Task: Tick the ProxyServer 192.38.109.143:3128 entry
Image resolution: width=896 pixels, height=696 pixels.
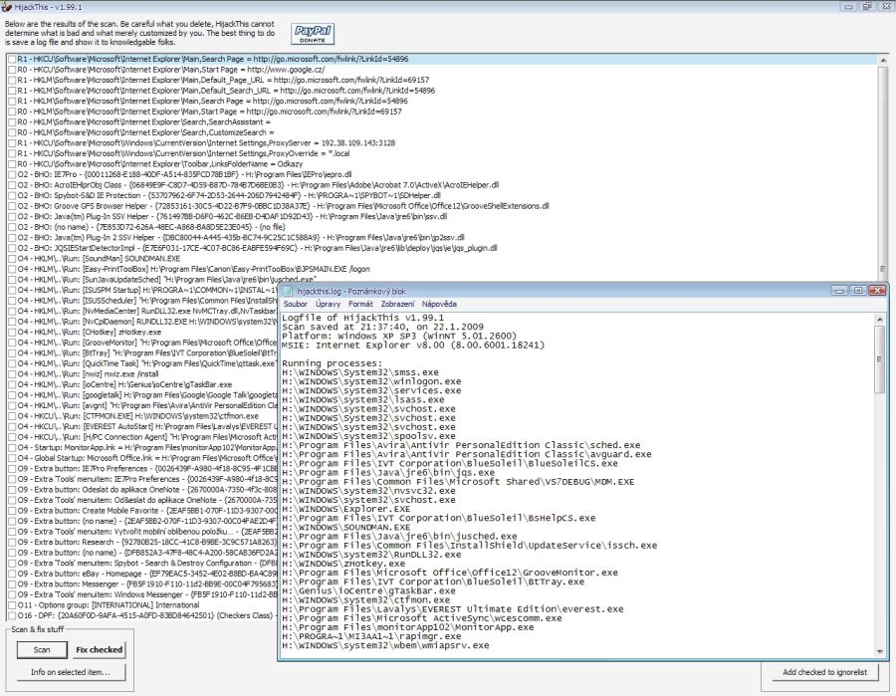Action: (x=12, y=142)
